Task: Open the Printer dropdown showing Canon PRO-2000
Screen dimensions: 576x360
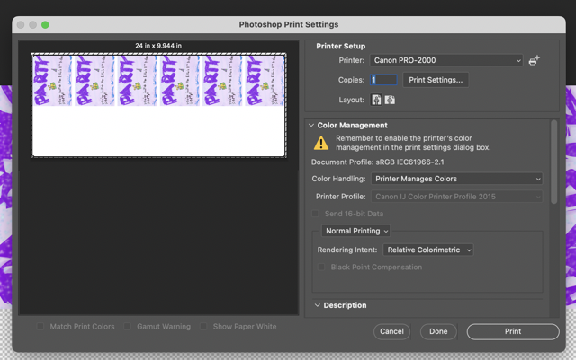Action: coord(446,60)
